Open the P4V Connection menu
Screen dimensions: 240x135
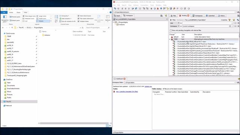[144, 5]
